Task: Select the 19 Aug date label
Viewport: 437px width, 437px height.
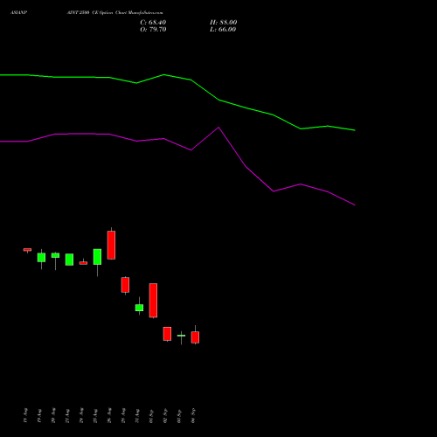Action: tap(39, 415)
